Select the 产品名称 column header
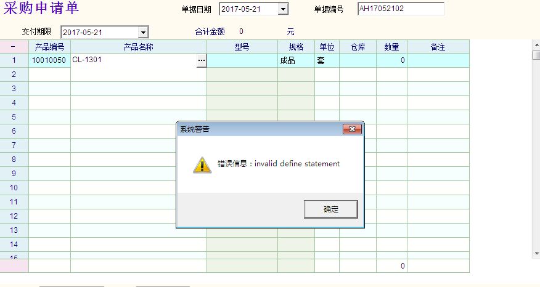 tap(138, 47)
